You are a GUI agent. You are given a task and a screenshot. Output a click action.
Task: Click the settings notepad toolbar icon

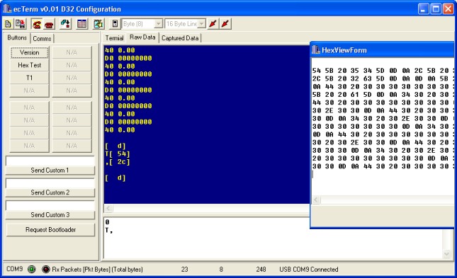click(98, 24)
